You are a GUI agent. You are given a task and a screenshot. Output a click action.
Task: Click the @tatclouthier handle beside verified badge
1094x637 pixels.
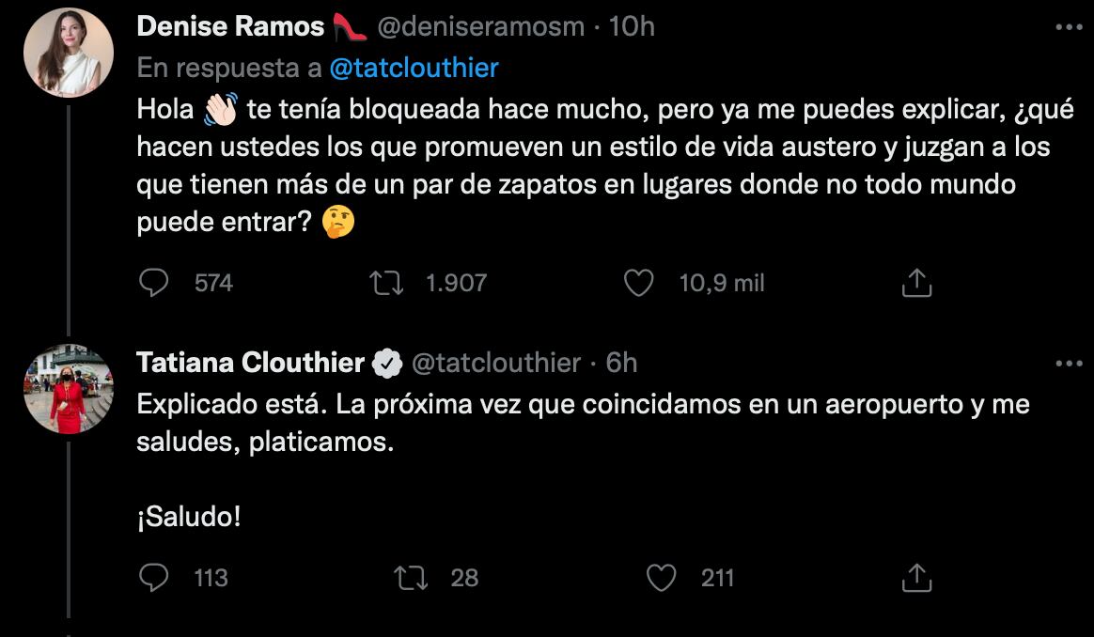[x=495, y=363]
